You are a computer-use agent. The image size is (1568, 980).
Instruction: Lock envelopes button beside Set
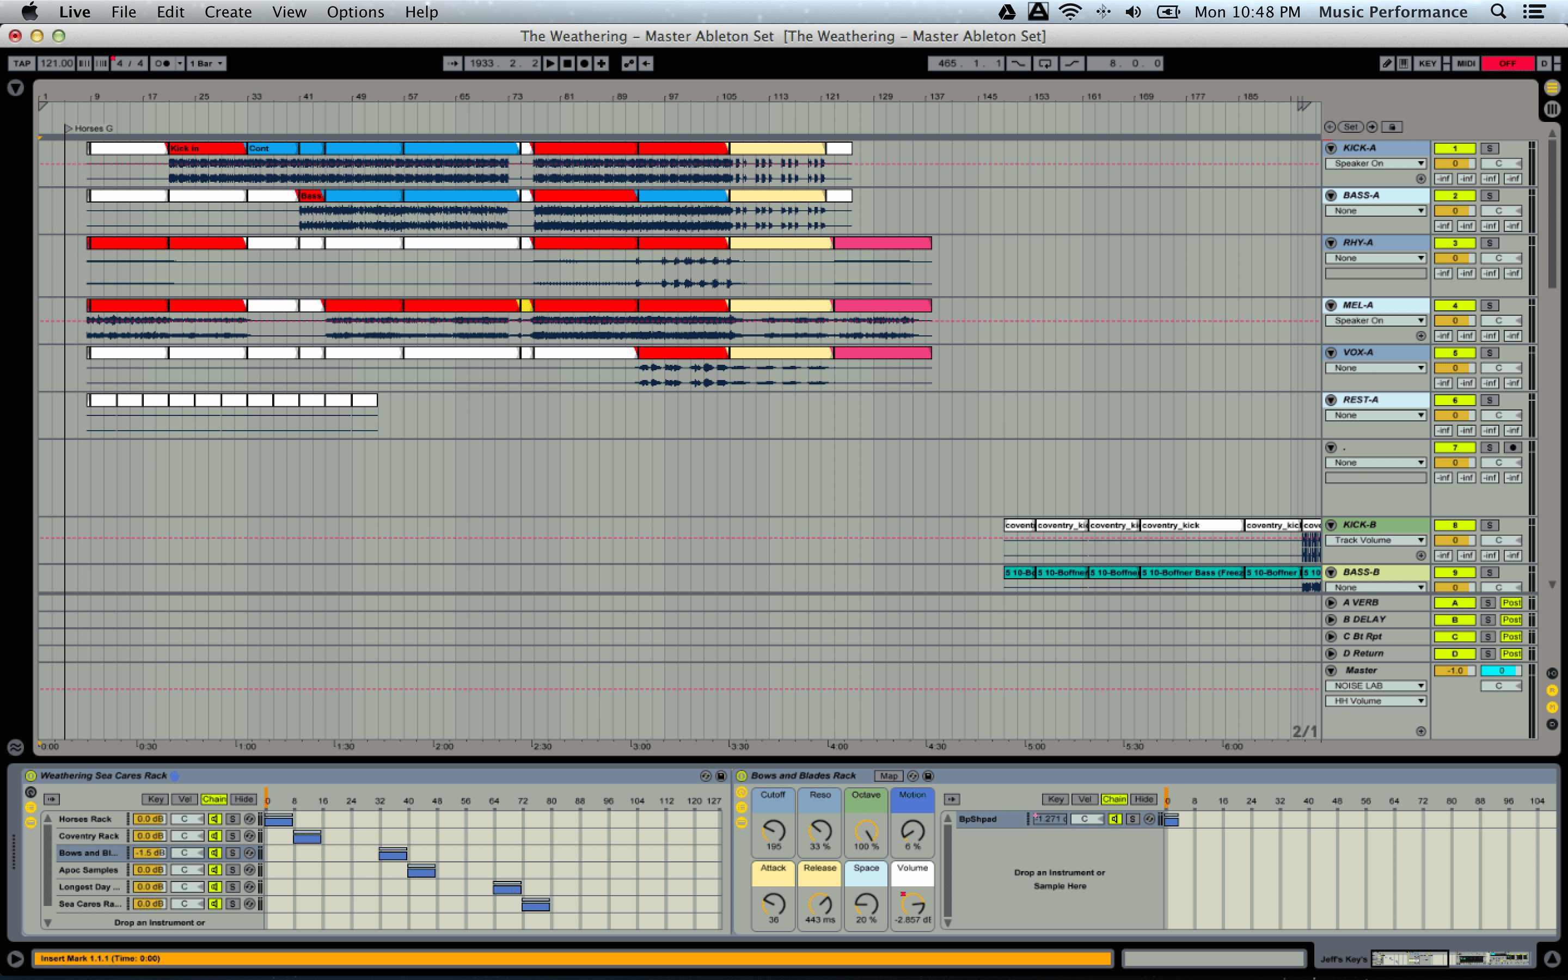click(x=1392, y=127)
